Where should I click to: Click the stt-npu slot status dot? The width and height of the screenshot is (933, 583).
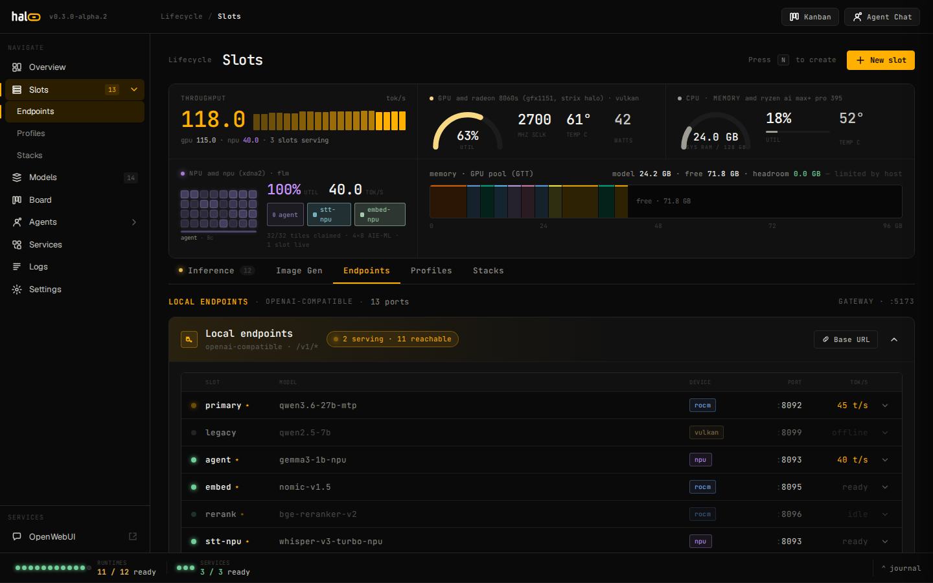[x=194, y=542]
